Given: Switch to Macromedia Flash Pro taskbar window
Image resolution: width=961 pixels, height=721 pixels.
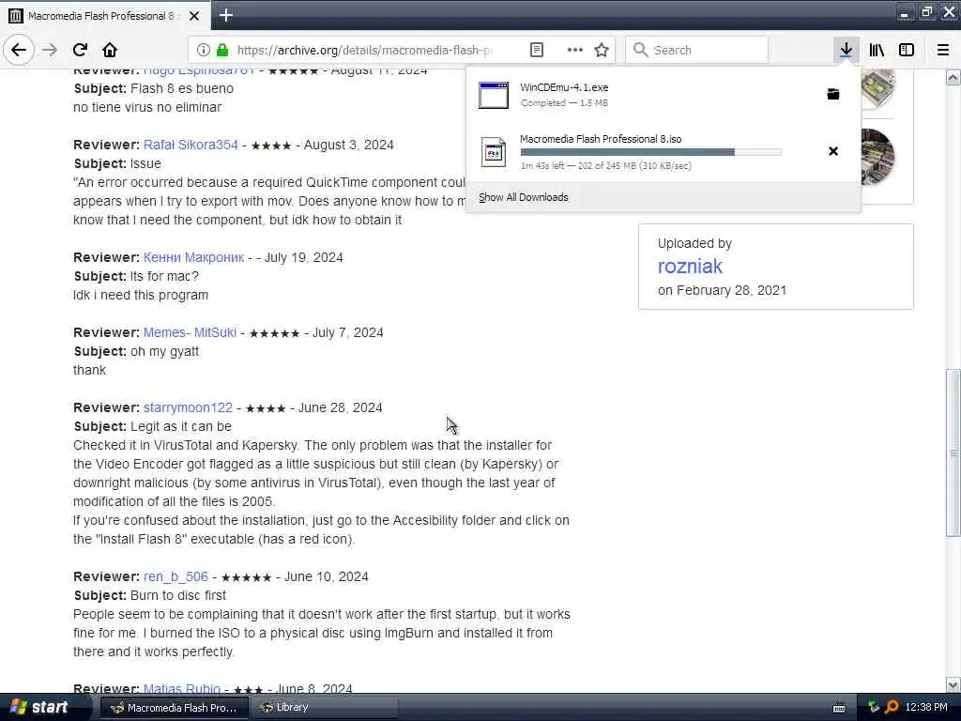Looking at the screenshot, I should 174,708.
